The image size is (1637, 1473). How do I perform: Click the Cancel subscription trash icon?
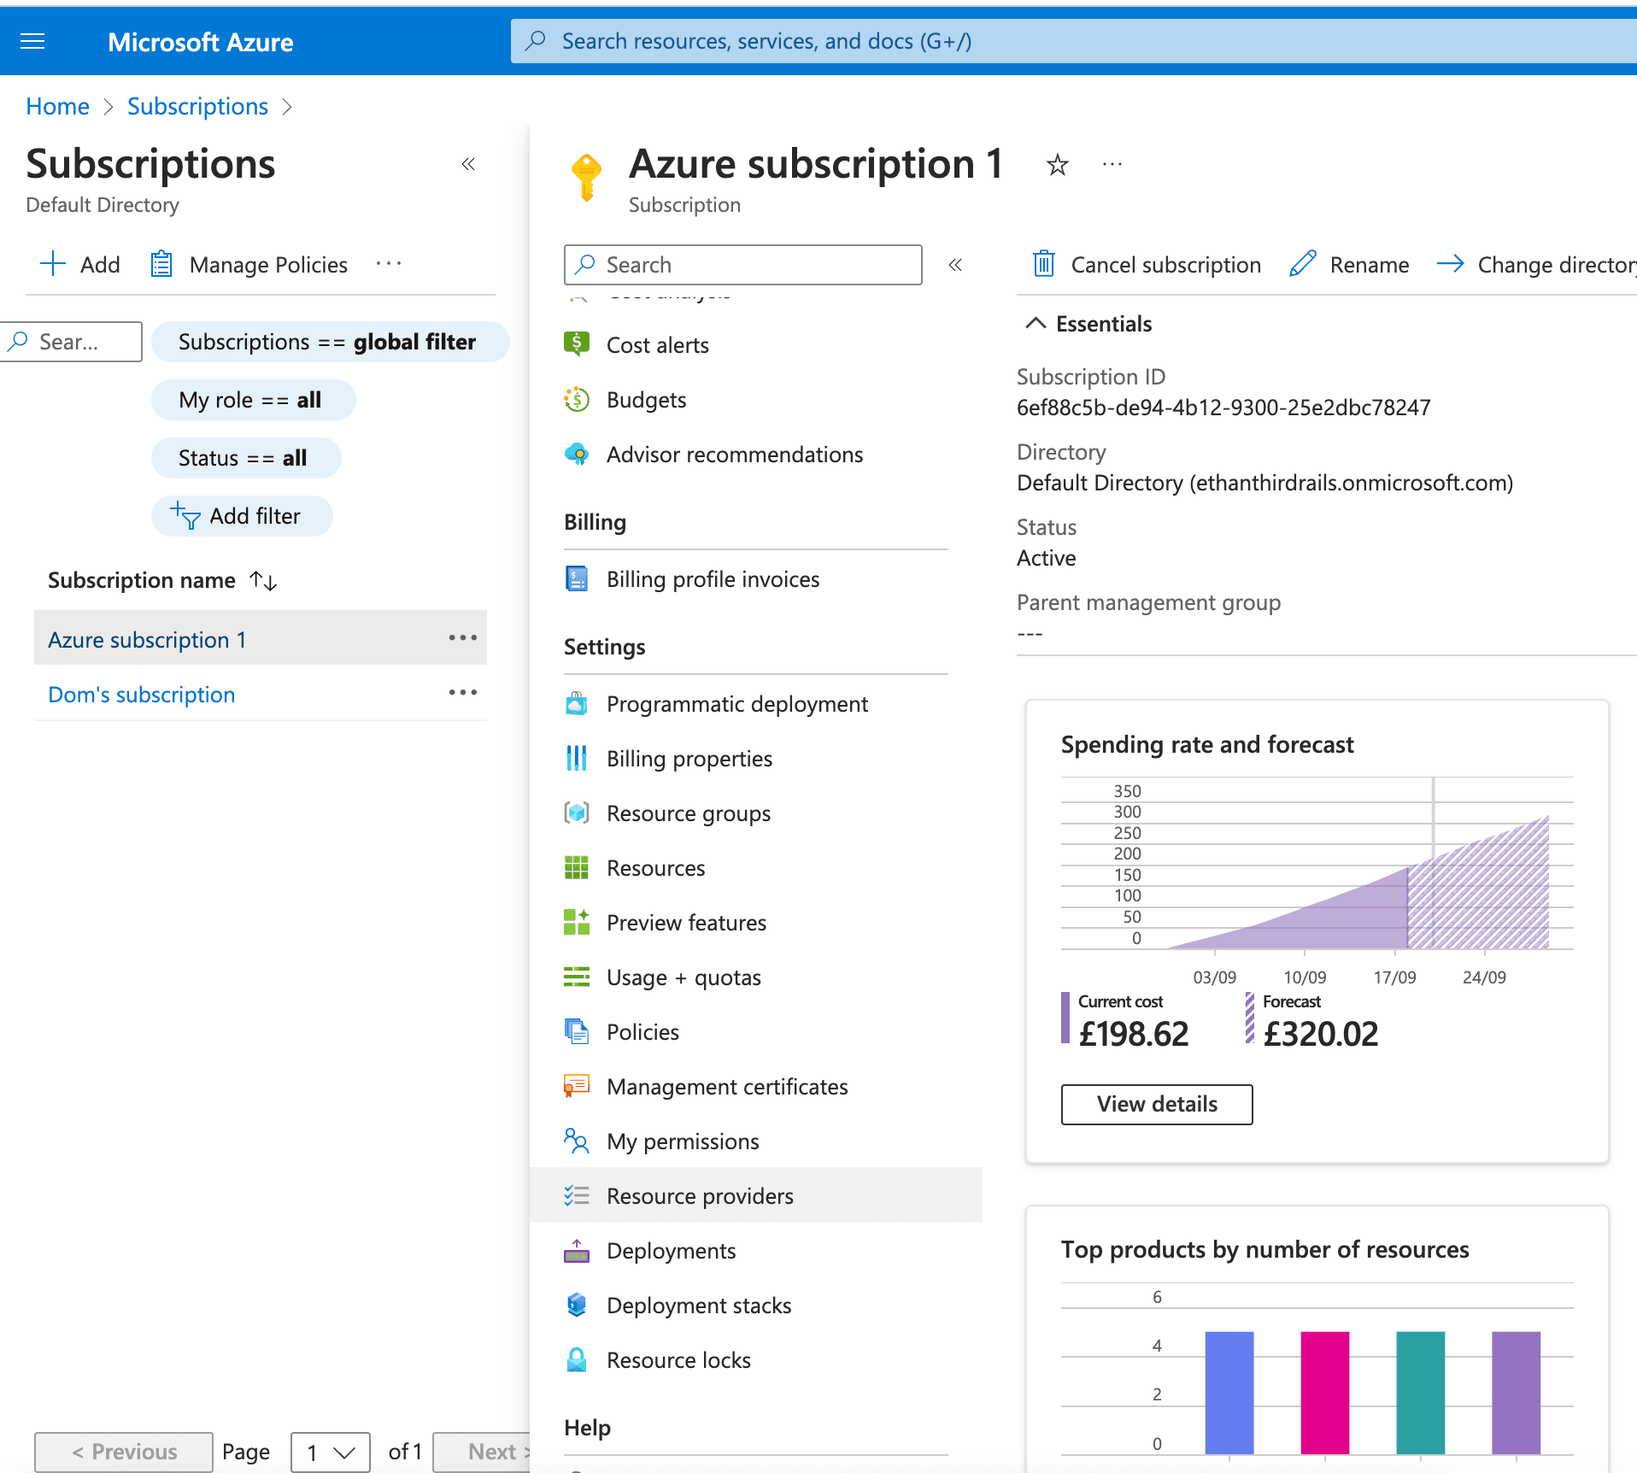(1043, 264)
